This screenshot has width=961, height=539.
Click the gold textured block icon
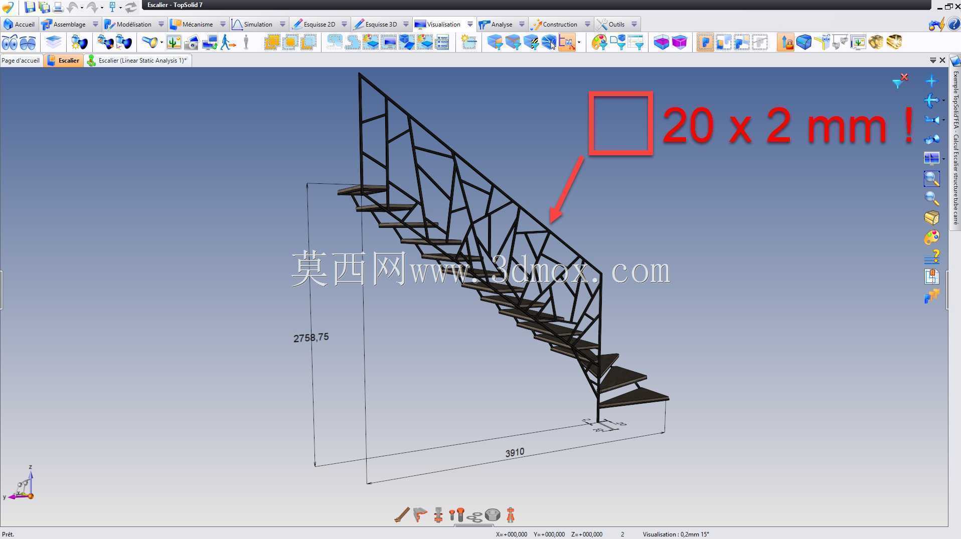(894, 43)
